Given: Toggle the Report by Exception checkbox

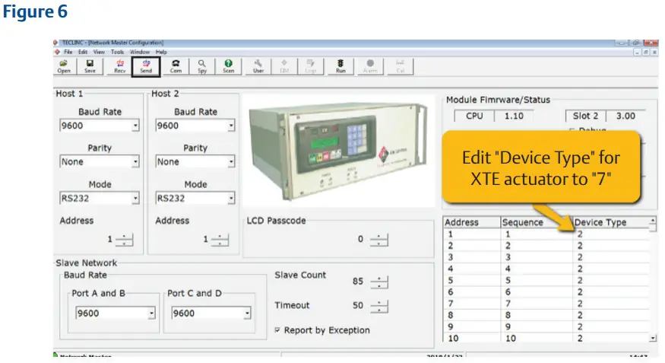Looking at the screenshot, I should 277,330.
